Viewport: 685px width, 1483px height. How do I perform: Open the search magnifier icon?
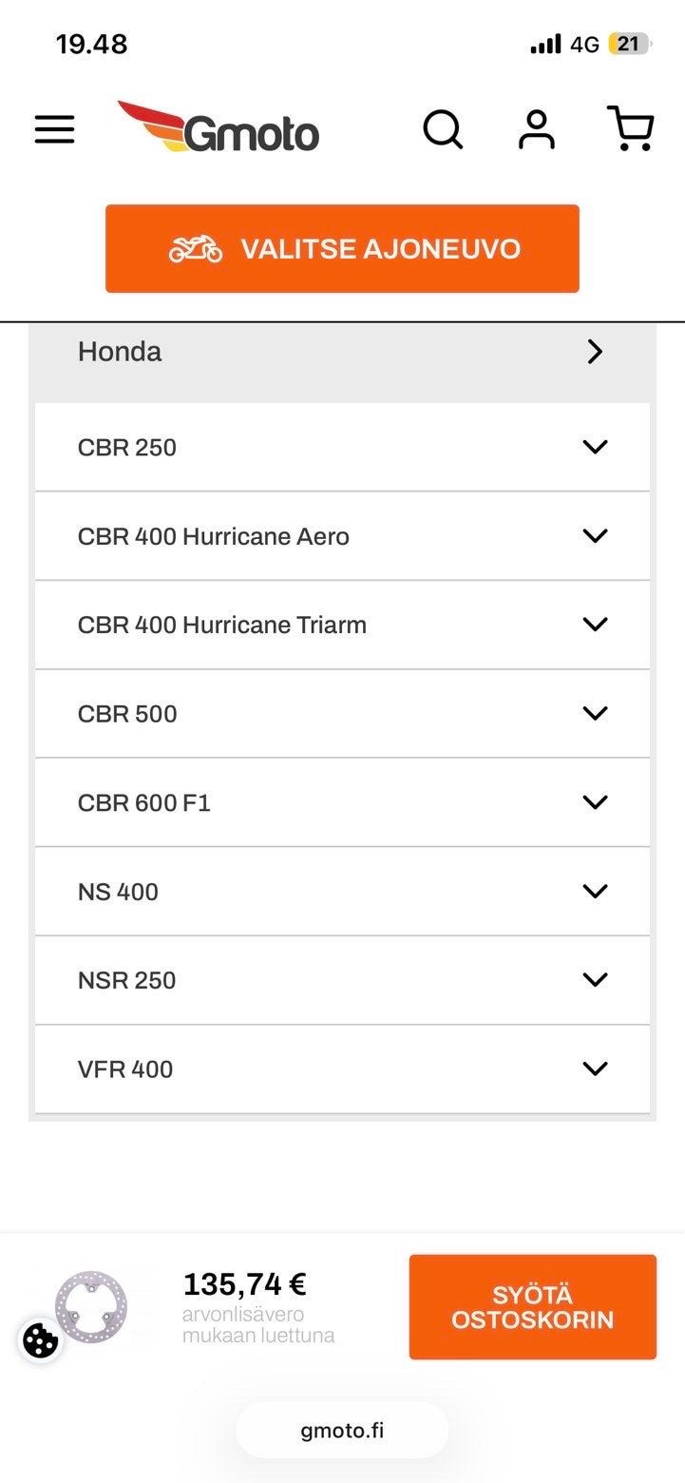443,129
